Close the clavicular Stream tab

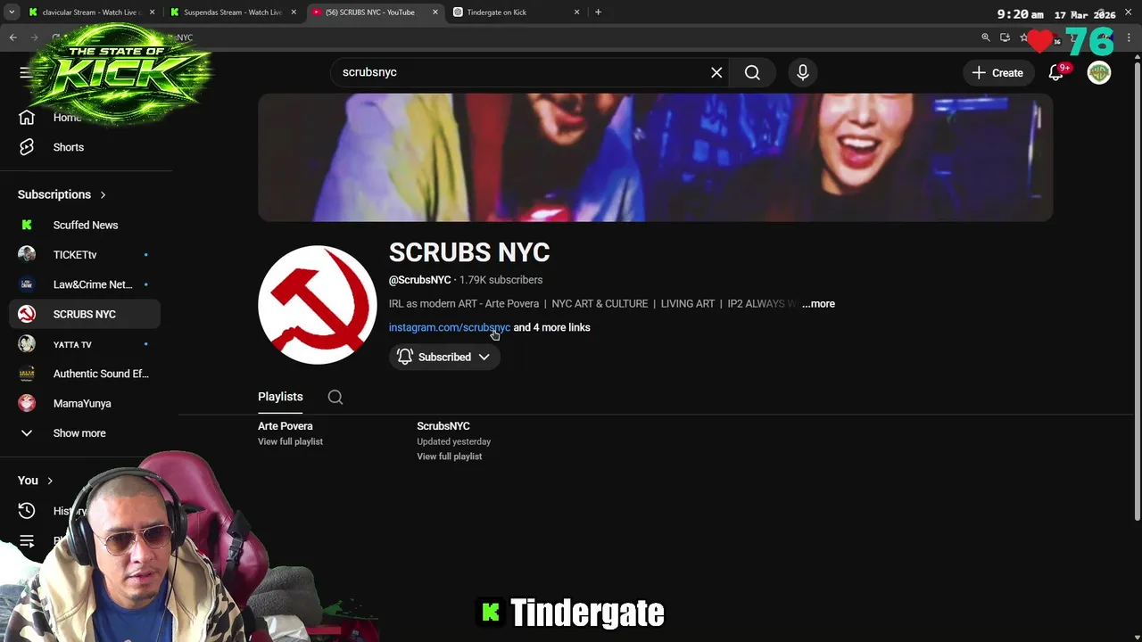point(152,12)
